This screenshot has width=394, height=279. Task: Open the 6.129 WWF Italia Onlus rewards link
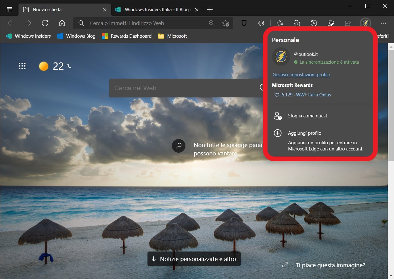(x=303, y=95)
